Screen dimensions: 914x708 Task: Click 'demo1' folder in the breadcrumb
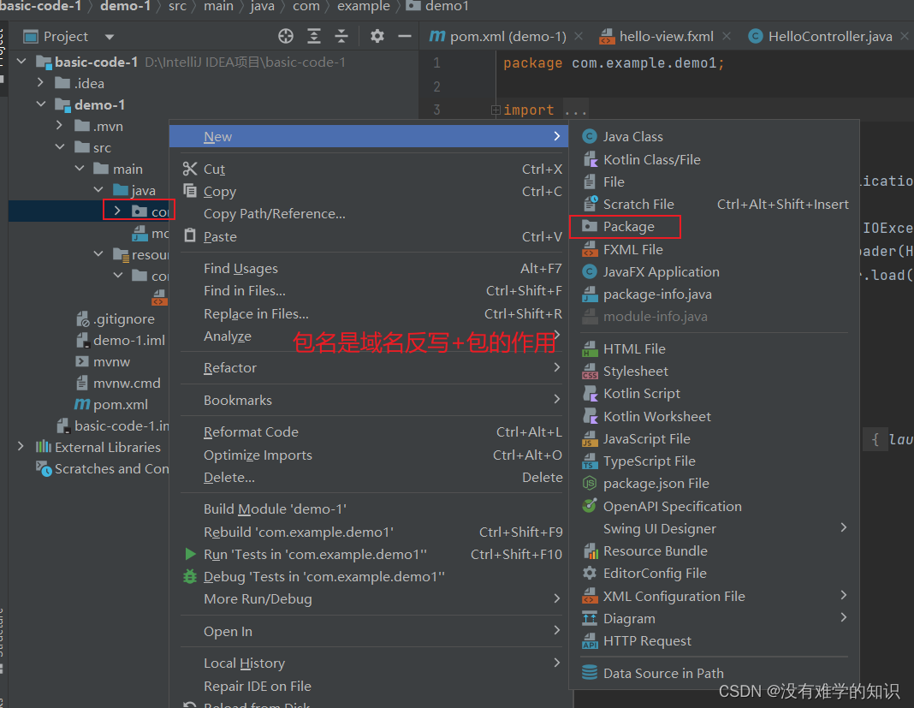pos(437,6)
